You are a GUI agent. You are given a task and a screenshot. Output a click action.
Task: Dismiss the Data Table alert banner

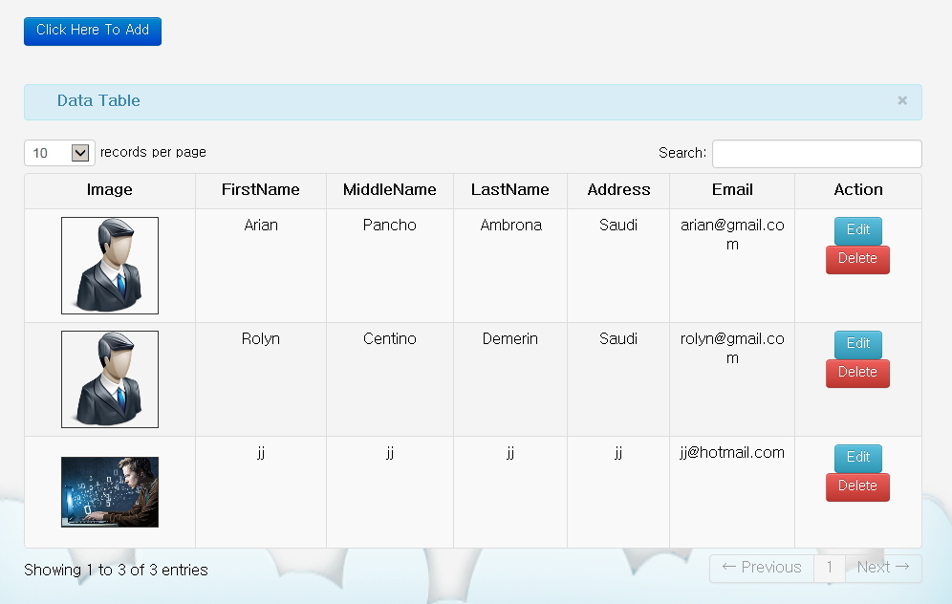[902, 100]
